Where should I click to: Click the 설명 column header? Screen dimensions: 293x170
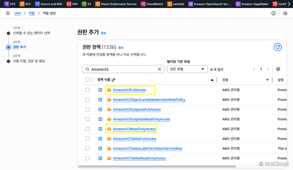coord(280,80)
